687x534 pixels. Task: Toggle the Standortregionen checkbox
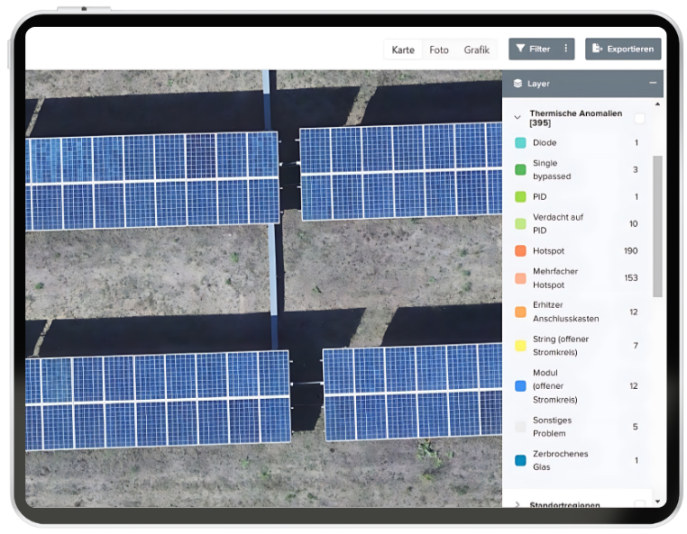point(639,504)
